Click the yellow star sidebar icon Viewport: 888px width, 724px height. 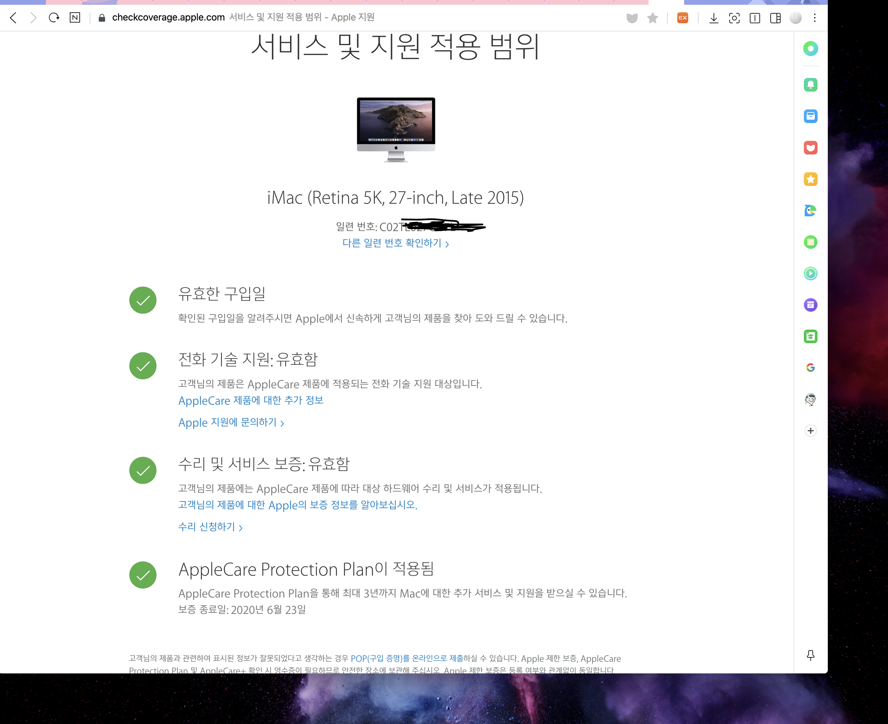pyautogui.click(x=810, y=179)
